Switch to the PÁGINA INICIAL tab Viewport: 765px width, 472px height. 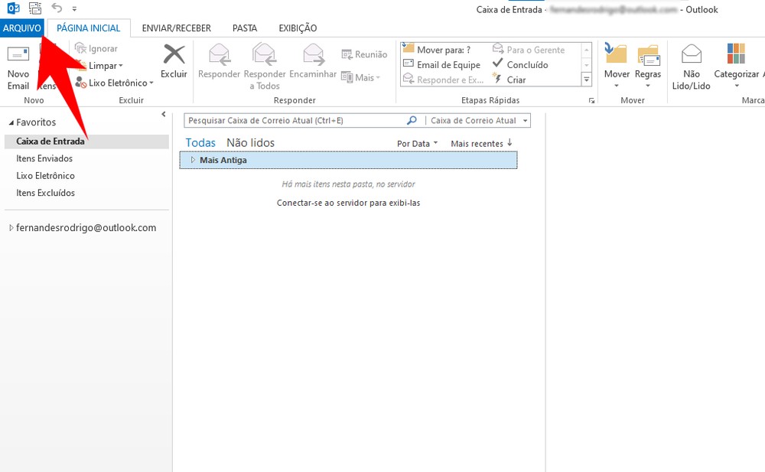(x=88, y=28)
